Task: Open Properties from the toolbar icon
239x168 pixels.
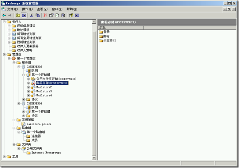Action: [x=52, y=15]
